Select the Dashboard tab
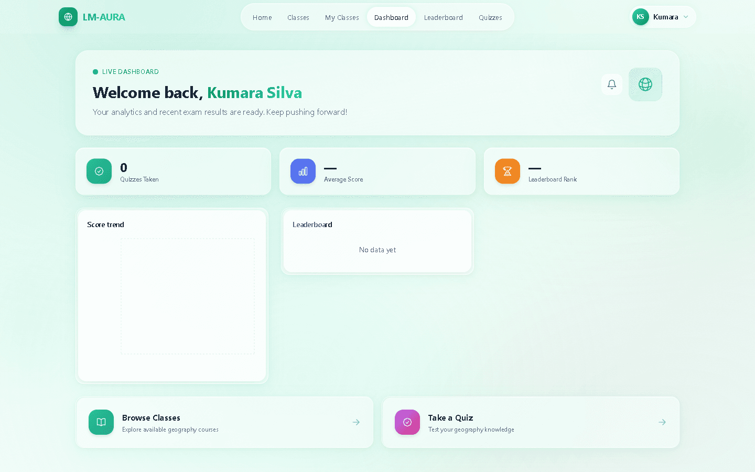 tap(391, 17)
